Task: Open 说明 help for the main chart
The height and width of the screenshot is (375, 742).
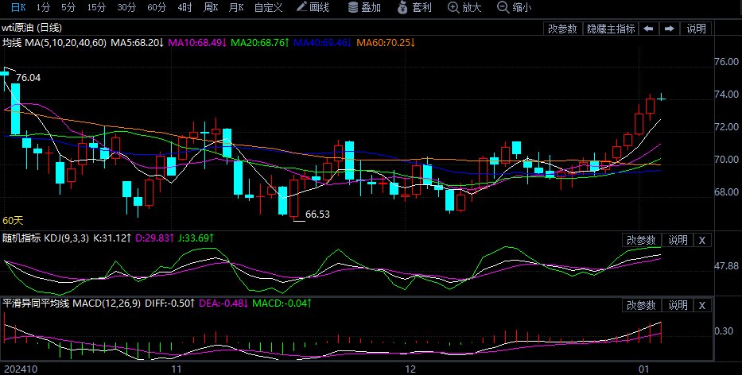Action: tap(696, 29)
